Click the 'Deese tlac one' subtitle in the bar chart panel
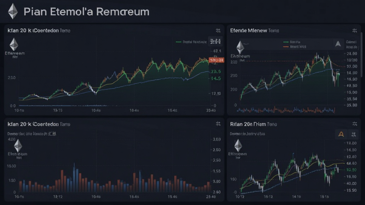The height and width of the screenshot is (205, 365). pos(32,134)
